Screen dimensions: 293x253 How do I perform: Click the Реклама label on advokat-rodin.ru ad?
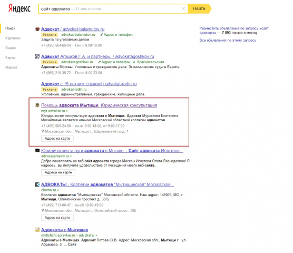[50, 89]
